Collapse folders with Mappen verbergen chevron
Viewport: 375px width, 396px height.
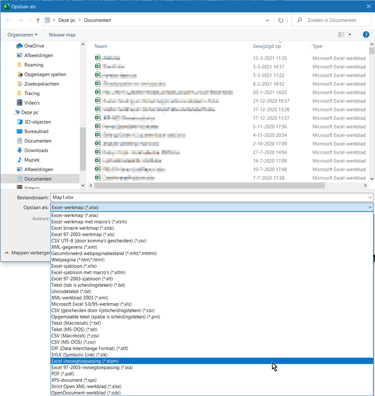[x=7, y=253]
